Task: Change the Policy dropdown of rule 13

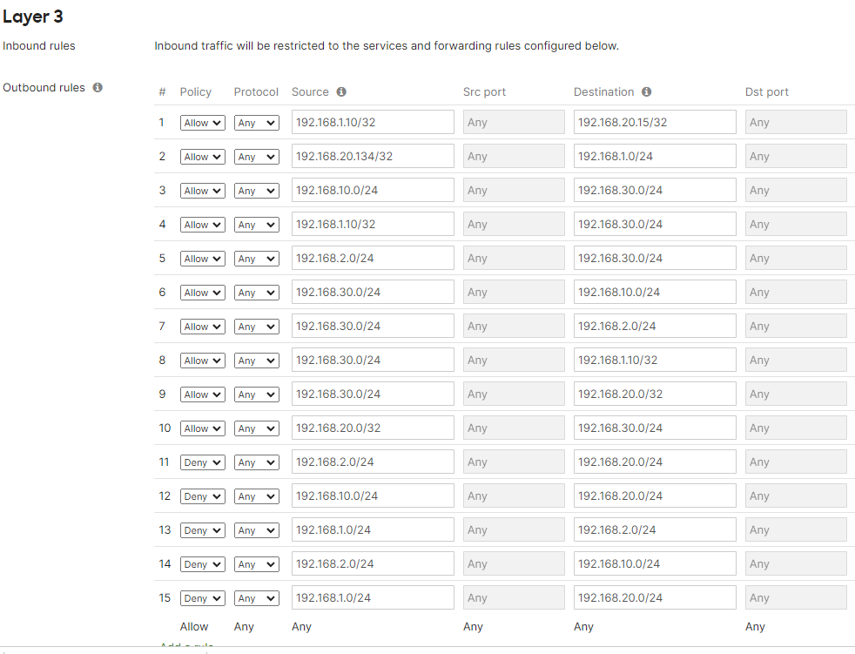Action: pos(202,530)
